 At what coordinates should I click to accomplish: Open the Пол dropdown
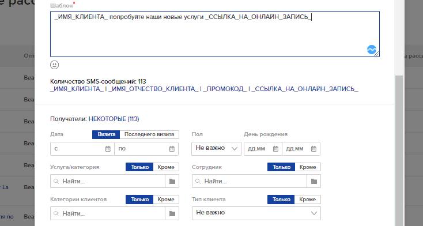click(216, 149)
